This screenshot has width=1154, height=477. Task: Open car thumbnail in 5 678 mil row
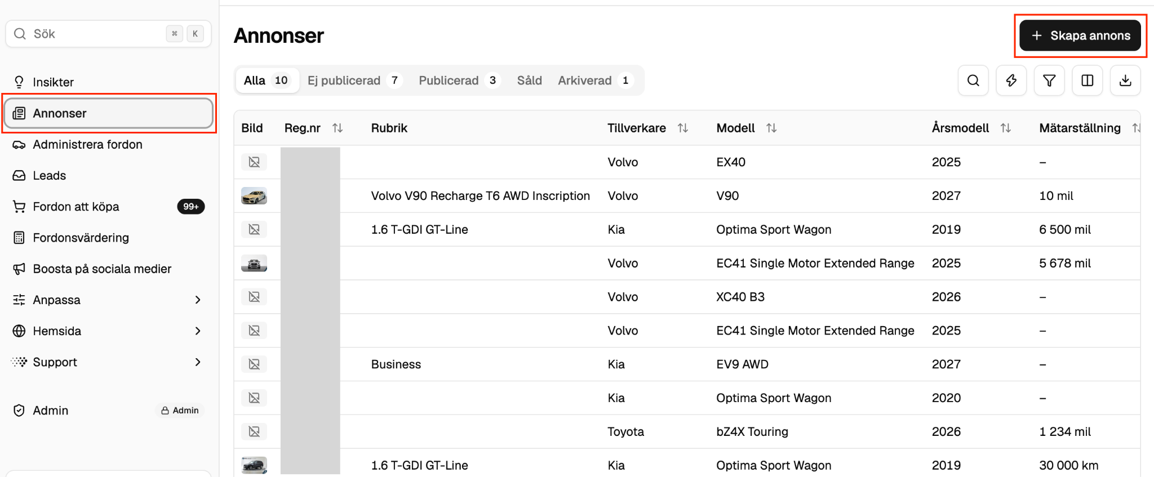click(254, 263)
